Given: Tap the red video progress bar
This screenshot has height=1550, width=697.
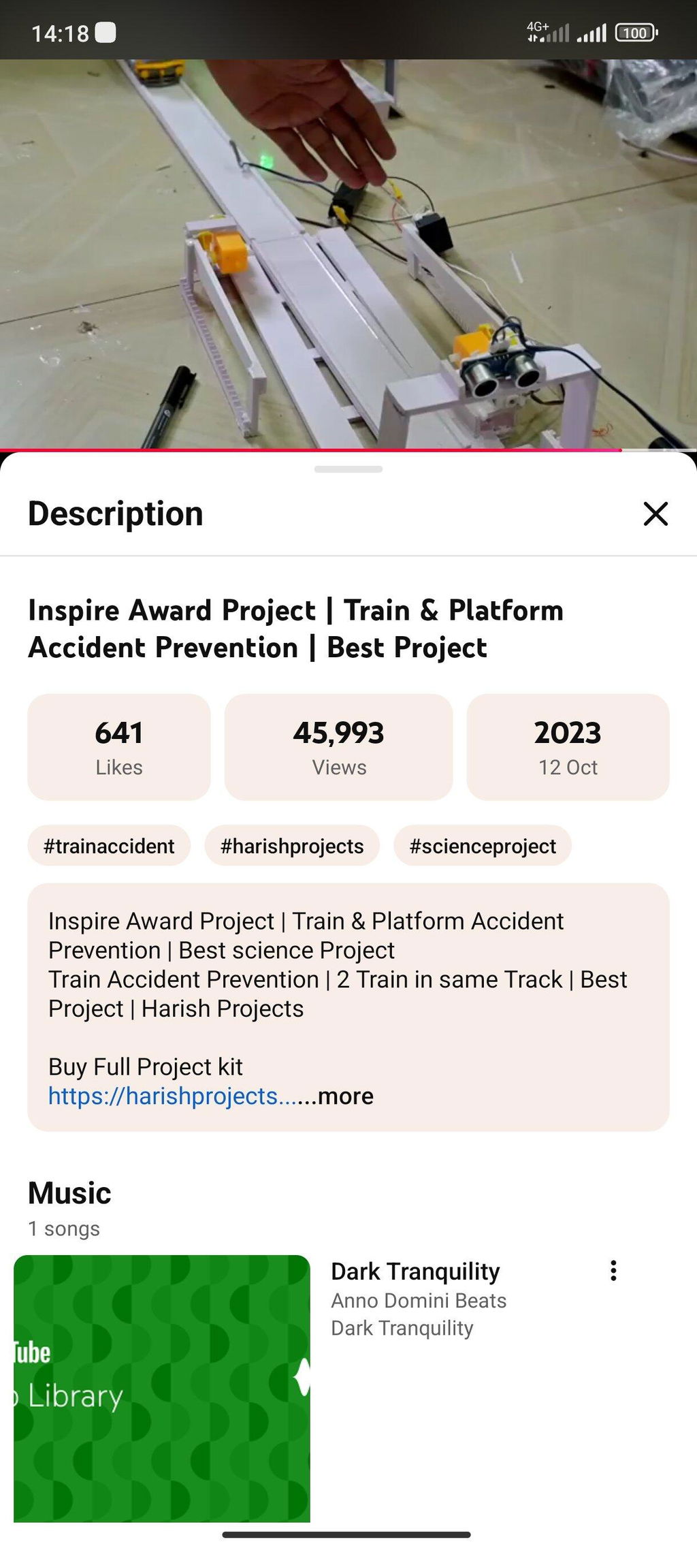Looking at the screenshot, I should click(310, 450).
